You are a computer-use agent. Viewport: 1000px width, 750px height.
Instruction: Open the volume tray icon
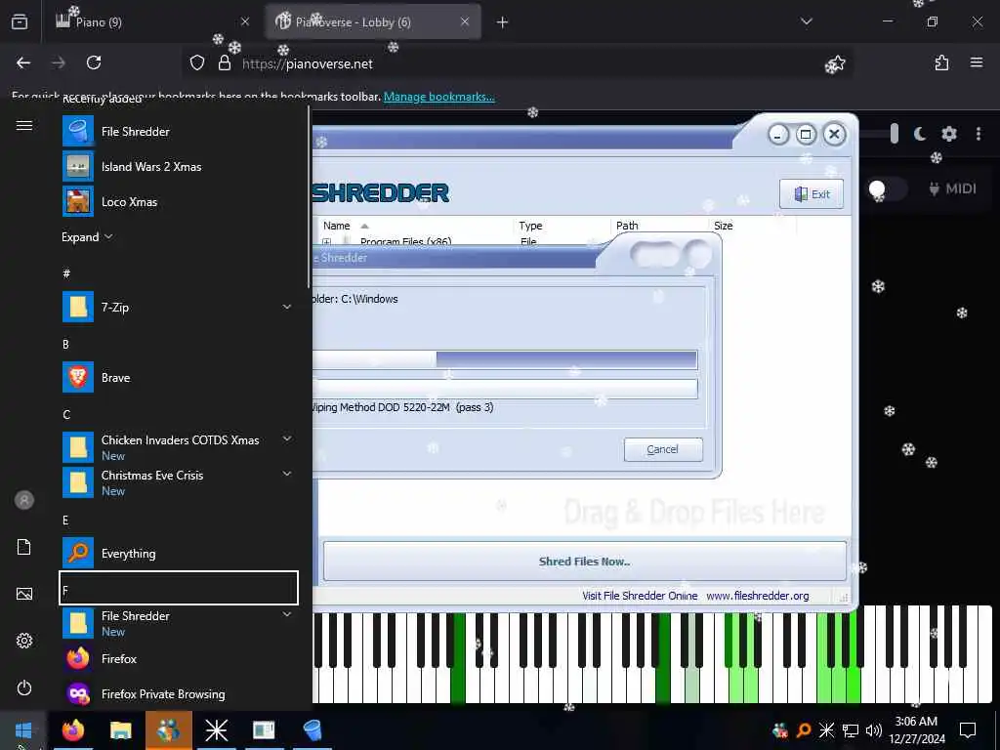(x=873, y=729)
